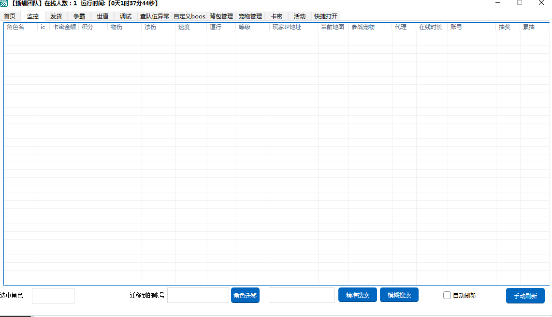Refresh the list with 手动刷新
Image resolution: width=552 pixels, height=317 pixels.
pyautogui.click(x=525, y=296)
